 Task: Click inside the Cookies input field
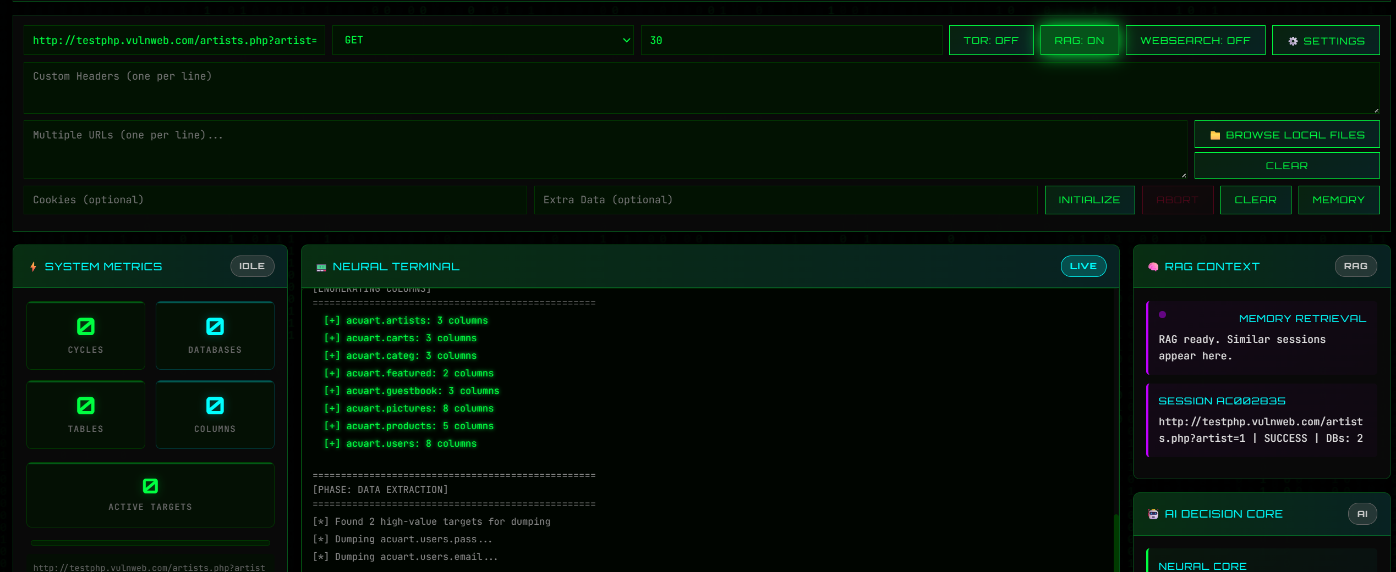pyautogui.click(x=275, y=199)
